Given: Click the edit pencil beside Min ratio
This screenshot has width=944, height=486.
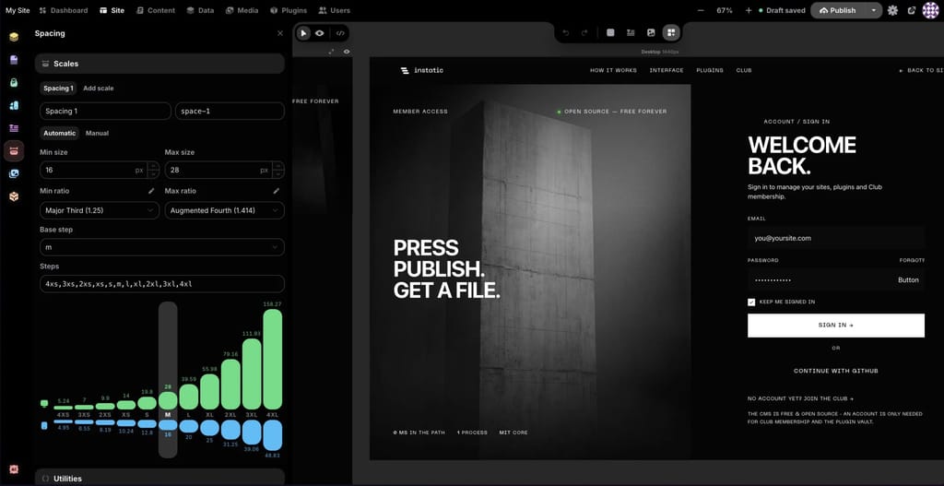Looking at the screenshot, I should [x=151, y=191].
